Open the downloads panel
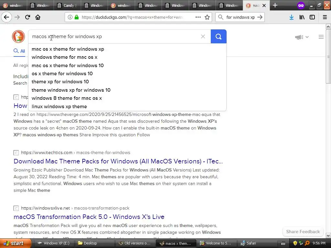 [292, 17]
